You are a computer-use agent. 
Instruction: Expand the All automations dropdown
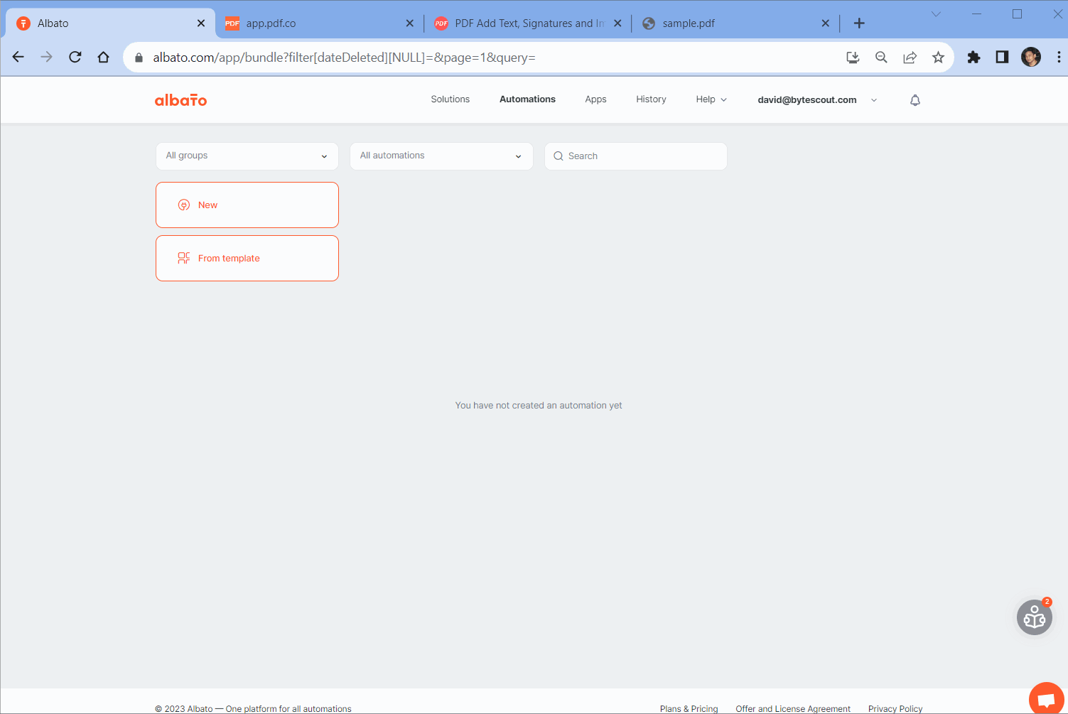pyautogui.click(x=441, y=156)
